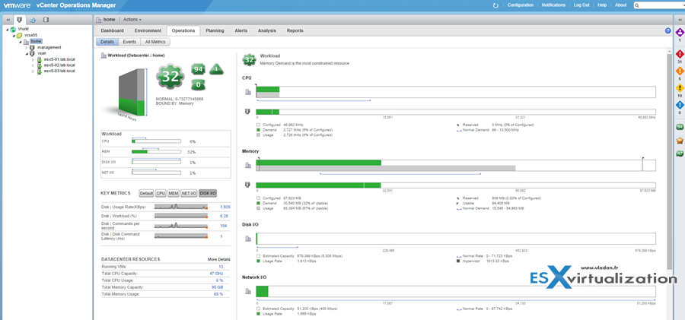
Task: Open the Notifications link
Action: 553,5
